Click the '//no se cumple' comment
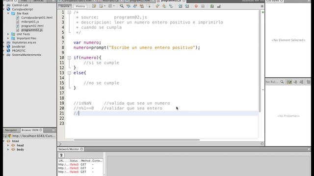Viewport: 314px width, 176px height. pyautogui.click(x=102, y=83)
